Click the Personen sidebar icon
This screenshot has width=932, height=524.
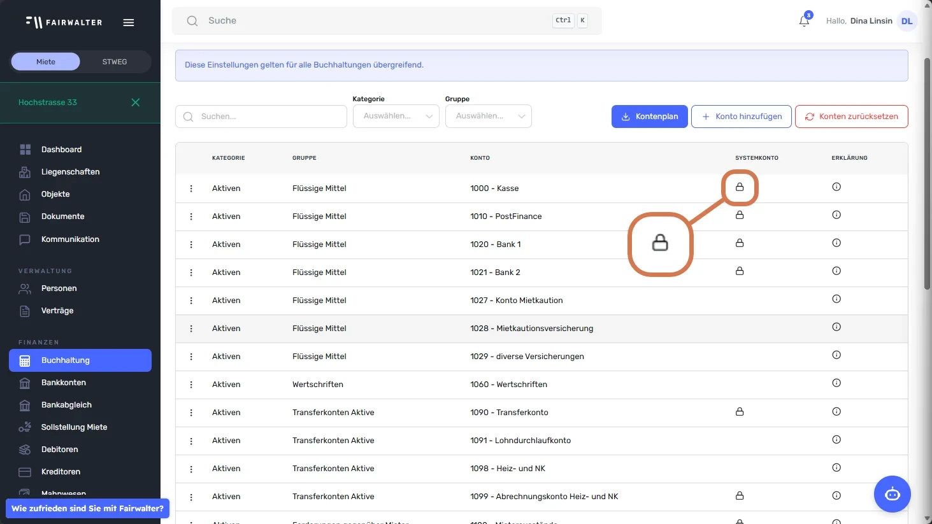coord(25,288)
